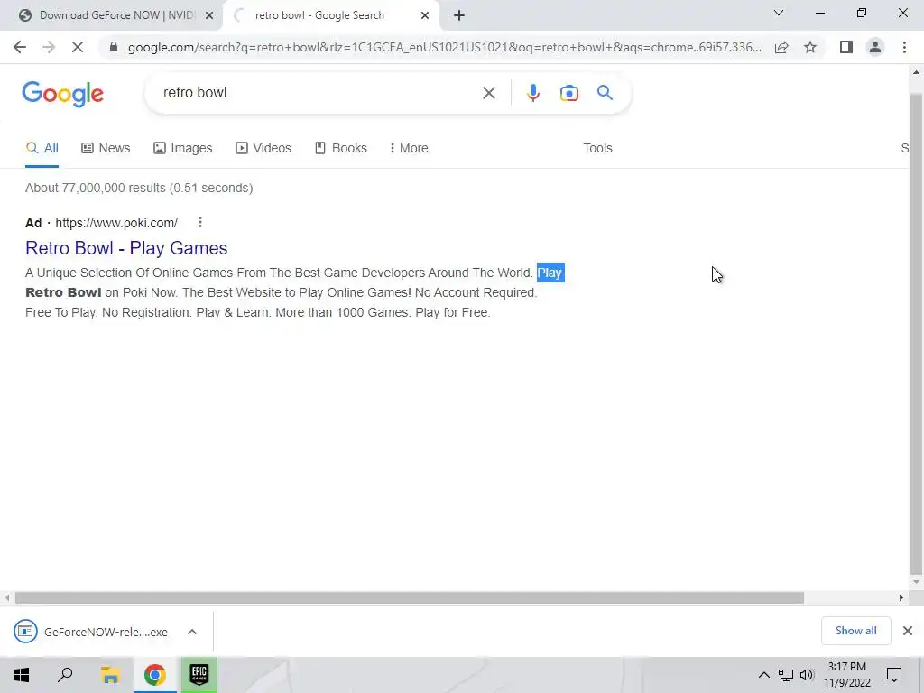
Task: Open the Chrome side panel
Action: pyautogui.click(x=846, y=47)
